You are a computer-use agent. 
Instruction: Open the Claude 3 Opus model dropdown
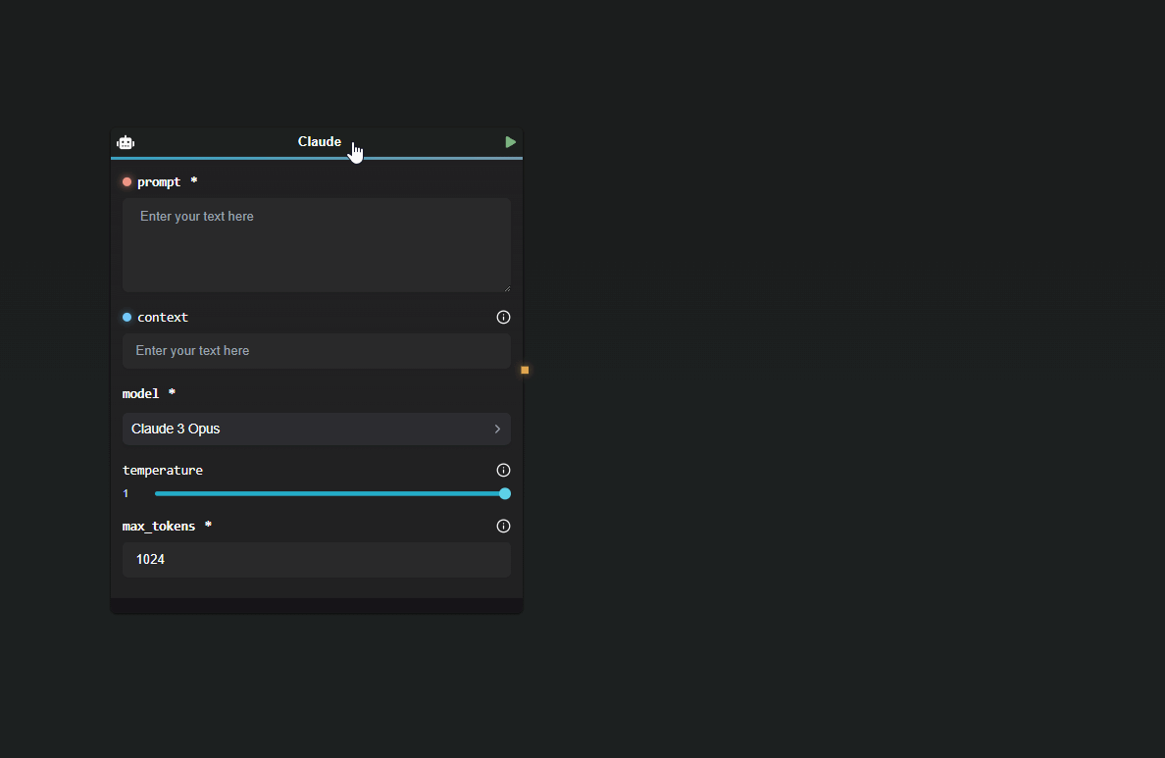(317, 429)
